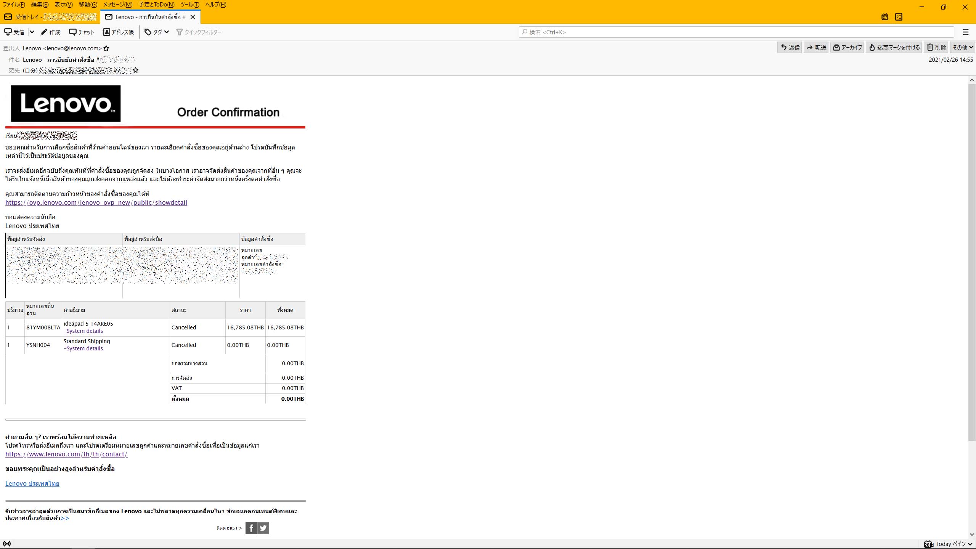Open the ヘルプ(H) menu
Image resolution: width=976 pixels, height=549 pixels.
pyautogui.click(x=216, y=5)
